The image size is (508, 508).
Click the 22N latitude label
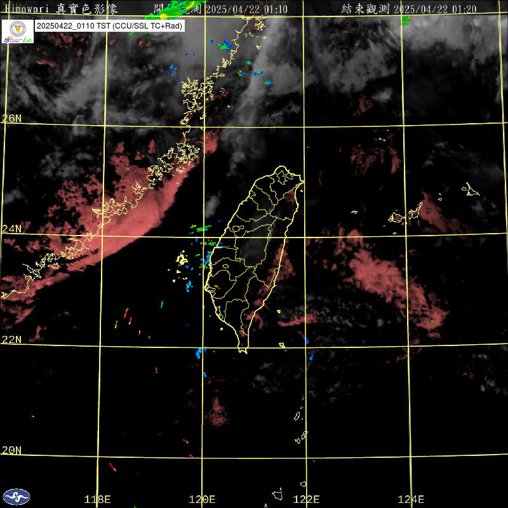[11, 339]
